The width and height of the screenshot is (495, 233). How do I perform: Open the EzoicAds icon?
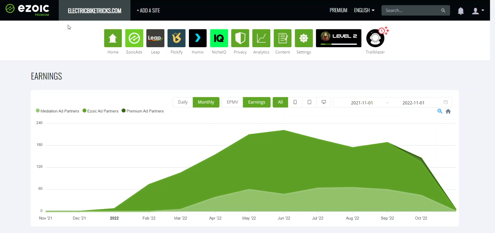tap(134, 38)
